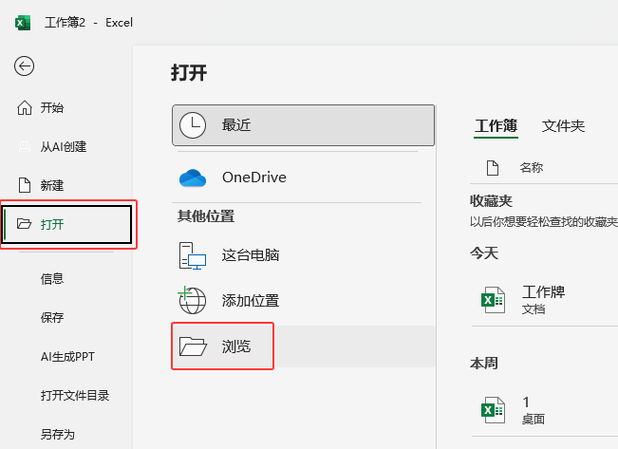Click the 本周 group heading

coord(484,363)
